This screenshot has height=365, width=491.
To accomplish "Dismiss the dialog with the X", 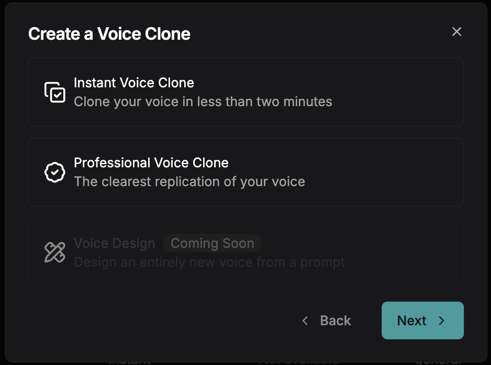I will [456, 31].
